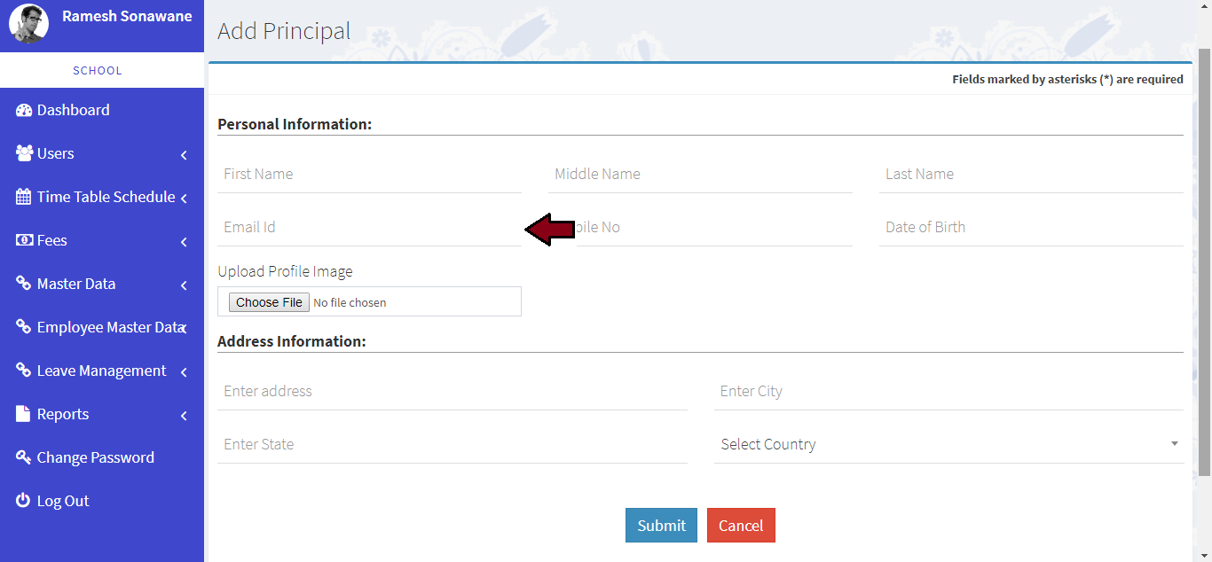Click the Reports file icon
This screenshot has height=562, width=1212.
tap(24, 414)
